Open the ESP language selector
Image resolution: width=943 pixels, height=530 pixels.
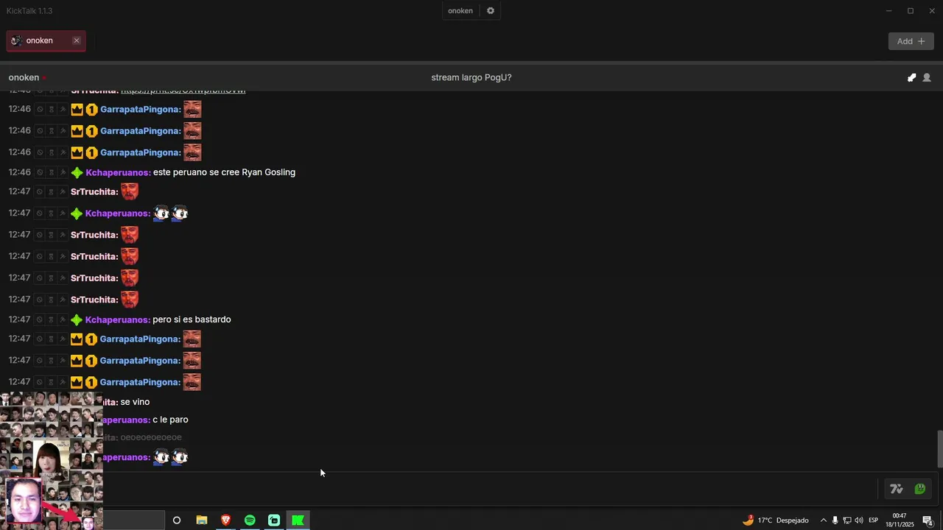coord(874,520)
